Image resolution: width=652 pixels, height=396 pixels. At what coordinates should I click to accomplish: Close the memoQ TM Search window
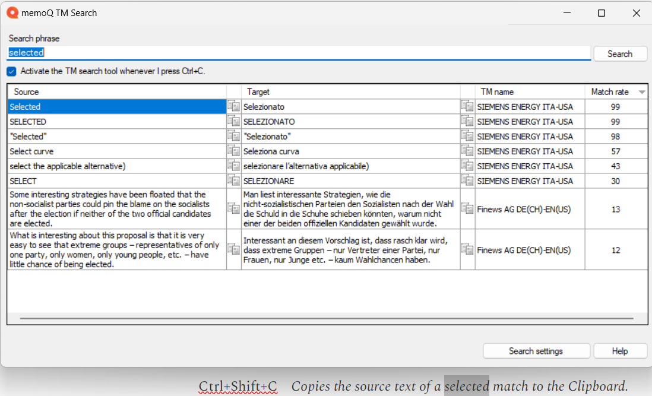[636, 13]
